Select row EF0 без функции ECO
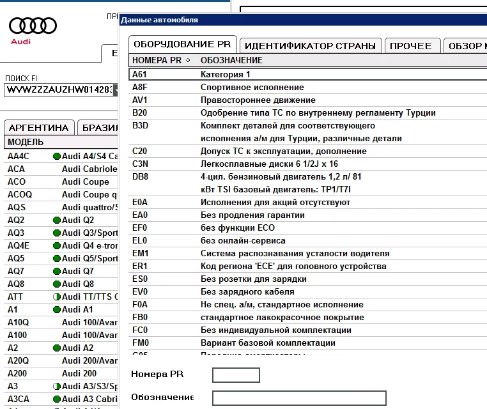487x409 pixels. (308, 228)
